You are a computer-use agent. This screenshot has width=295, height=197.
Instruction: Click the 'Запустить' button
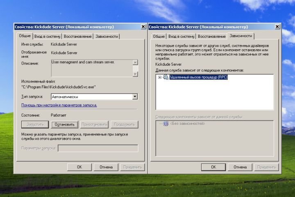tap(35, 124)
